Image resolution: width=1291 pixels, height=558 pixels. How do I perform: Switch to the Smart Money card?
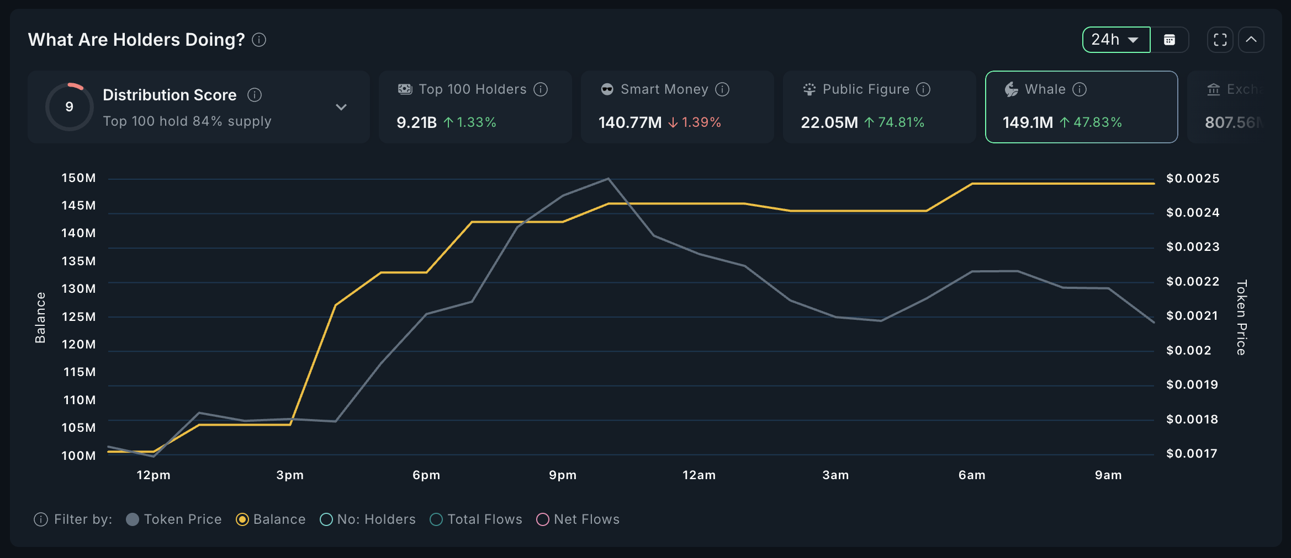[676, 107]
